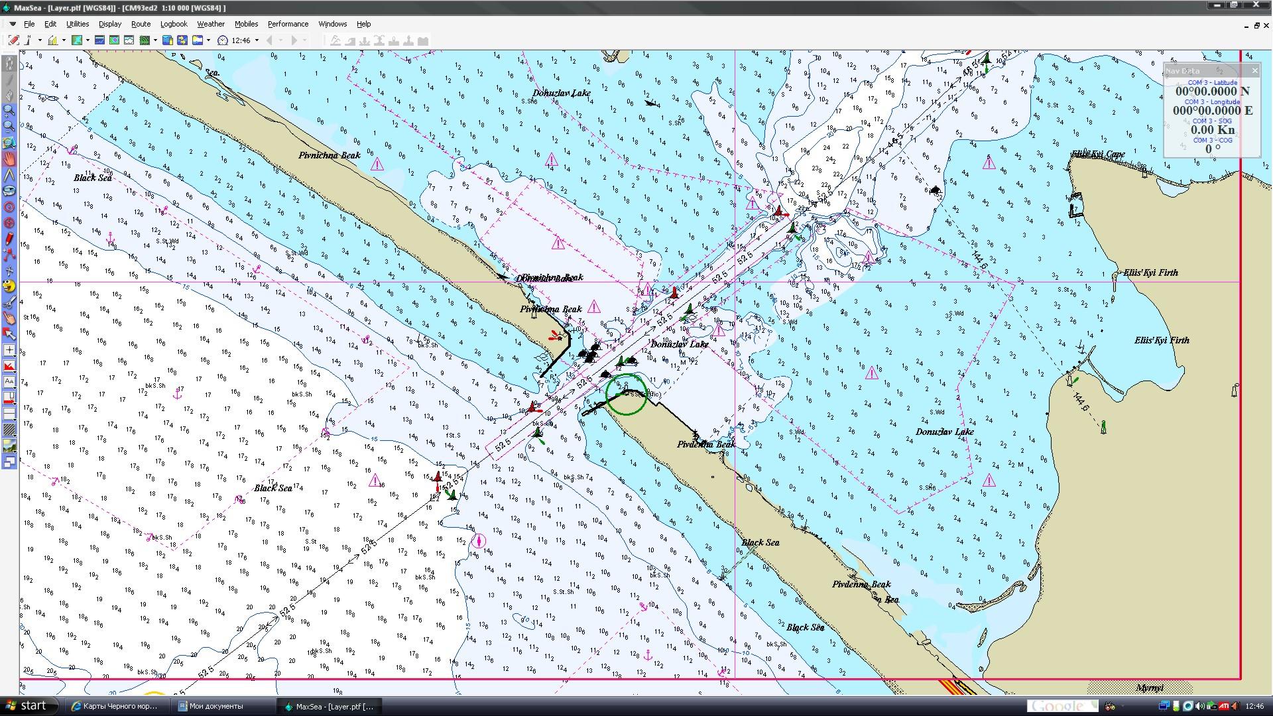
Task: Activate the hand pan tool
Action: 9,159
